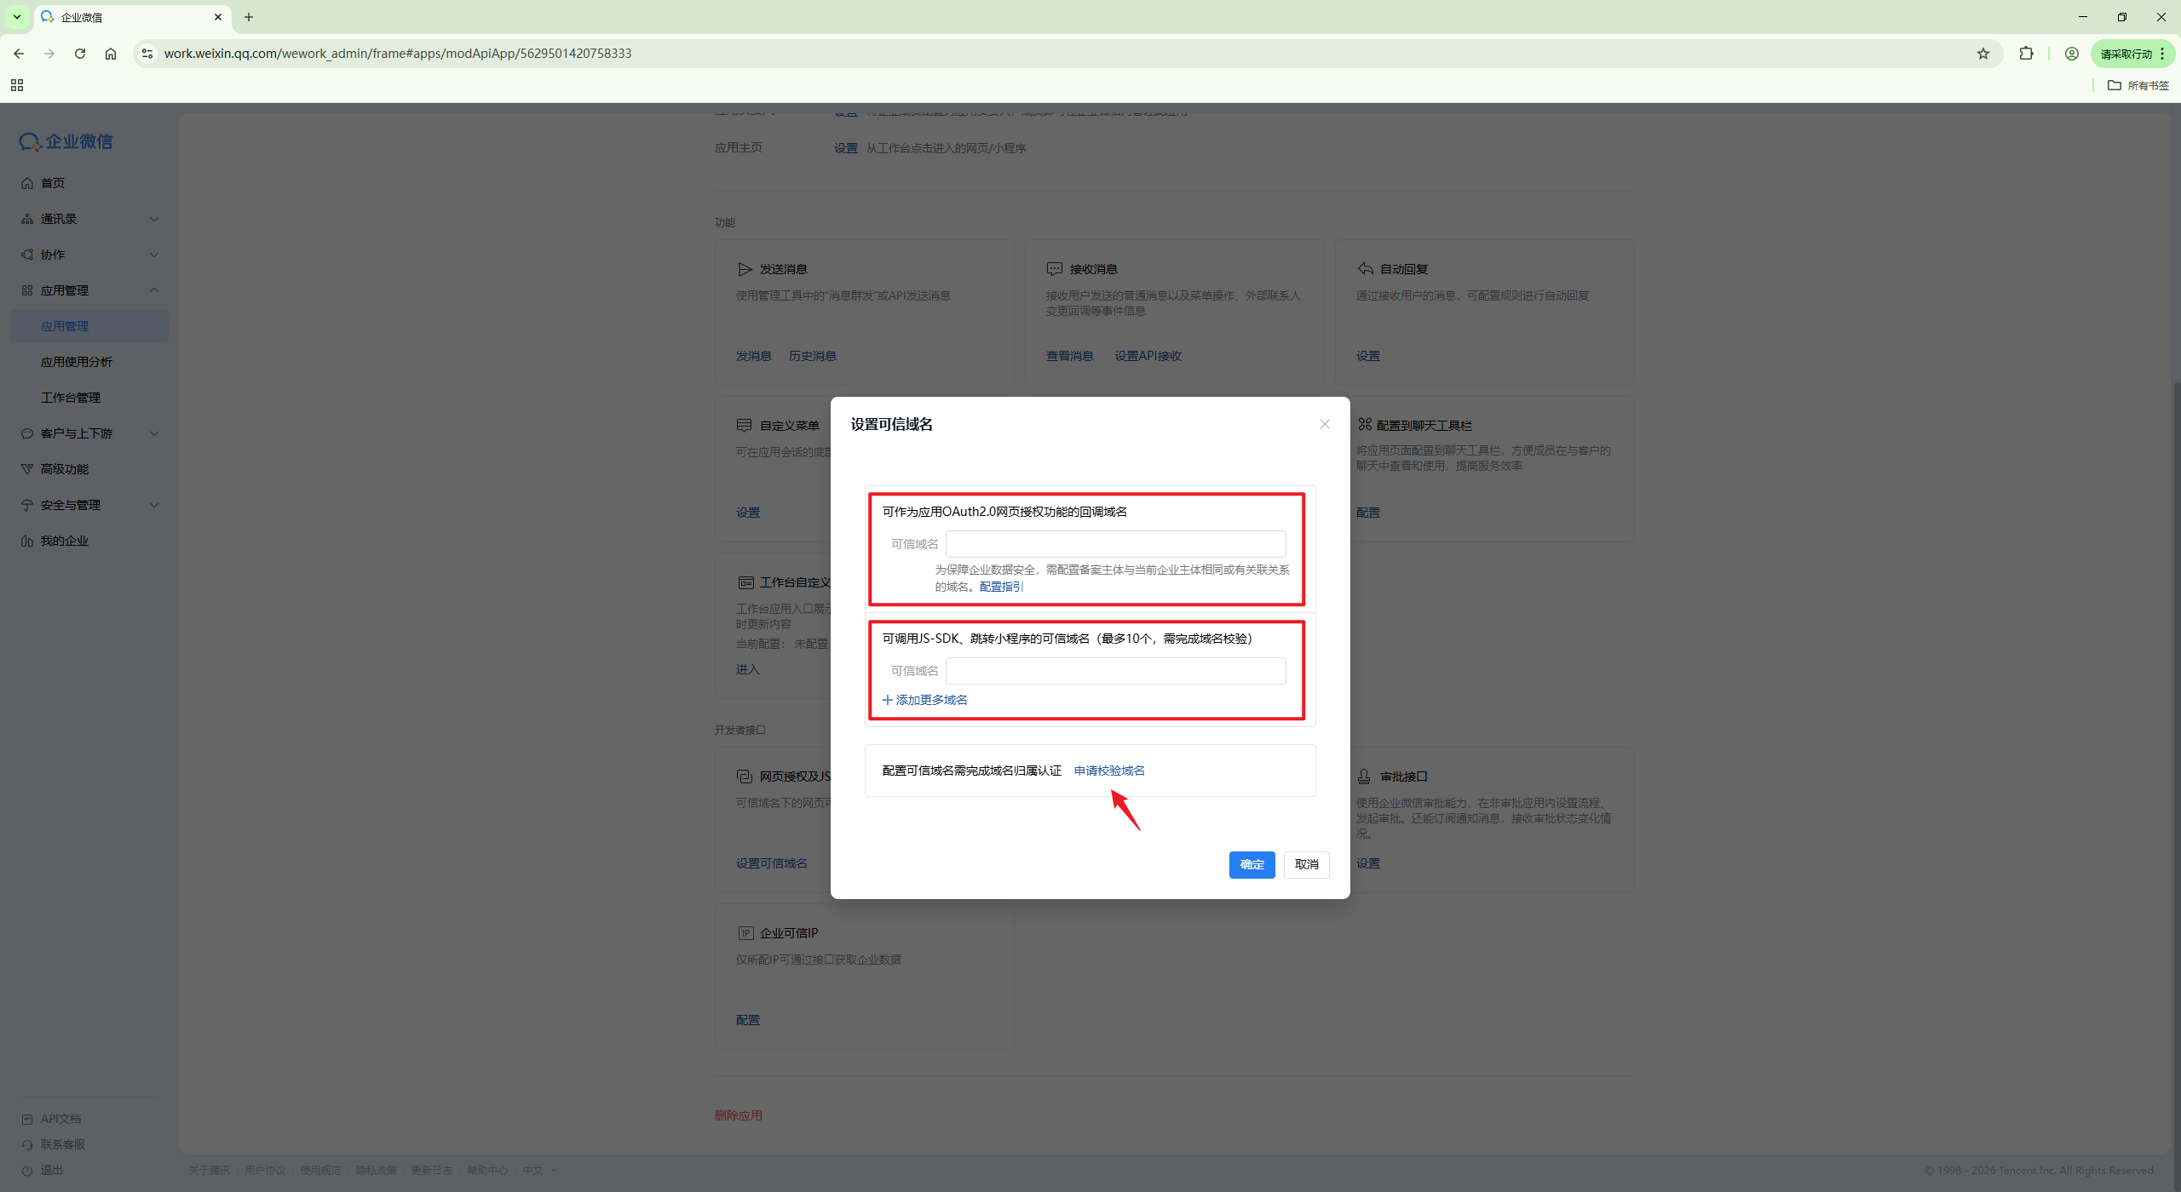Click 删除应用 link

739,1115
